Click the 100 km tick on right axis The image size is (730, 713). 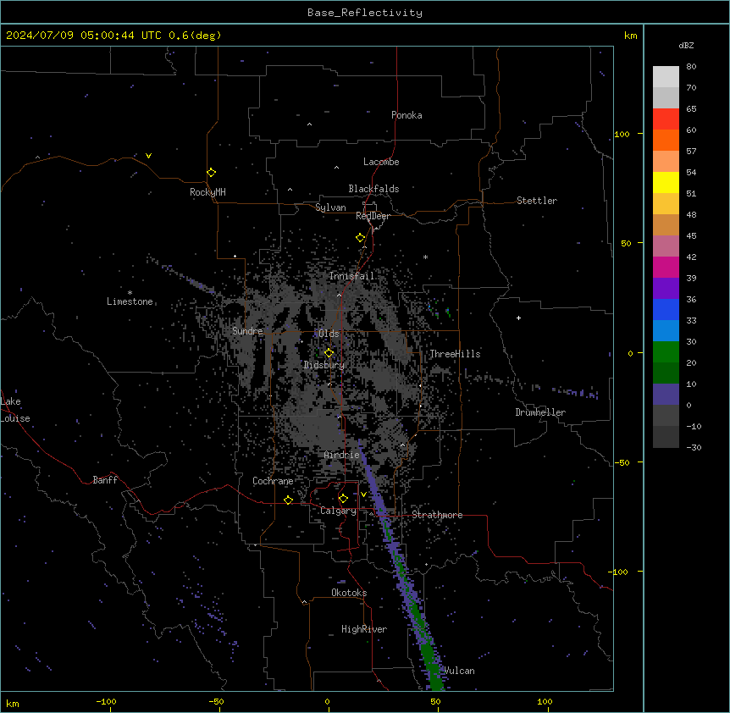pos(622,134)
